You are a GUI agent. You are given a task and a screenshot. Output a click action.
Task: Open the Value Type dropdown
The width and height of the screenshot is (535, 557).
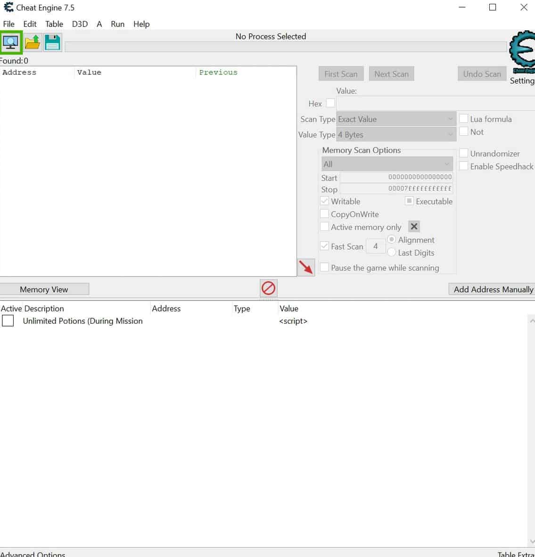tap(396, 135)
